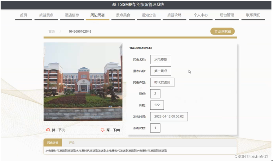
Task: Click the header title 基于SSM框架的旅游管理系统
Action: [138, 5]
